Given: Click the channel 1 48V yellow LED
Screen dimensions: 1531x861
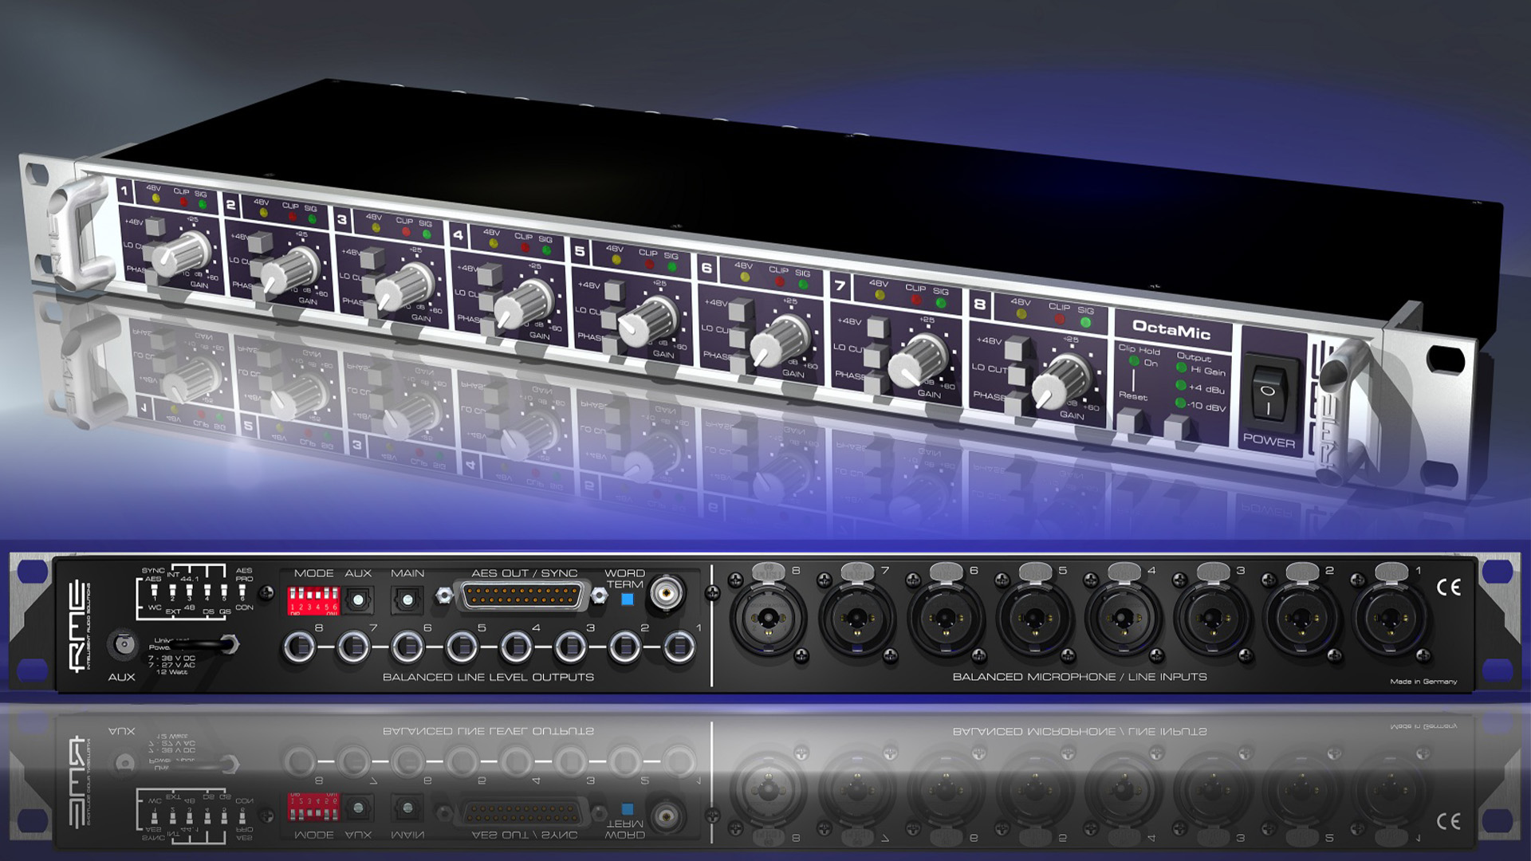Looking at the screenshot, I should click(x=155, y=198).
